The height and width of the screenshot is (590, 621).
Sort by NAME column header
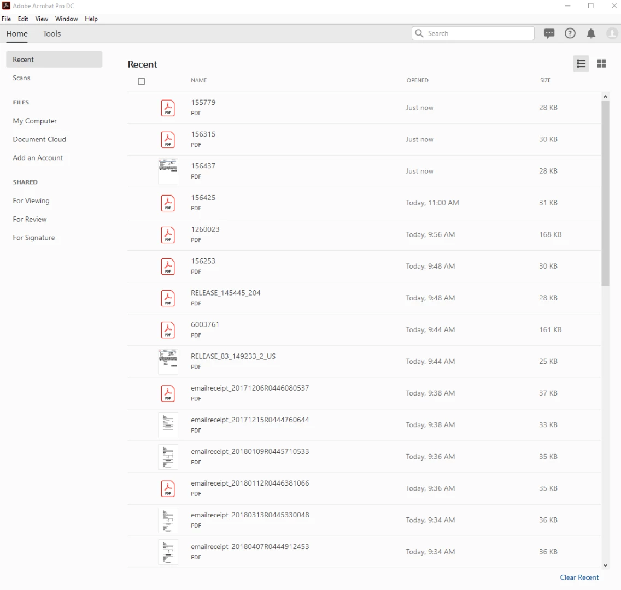click(x=199, y=80)
